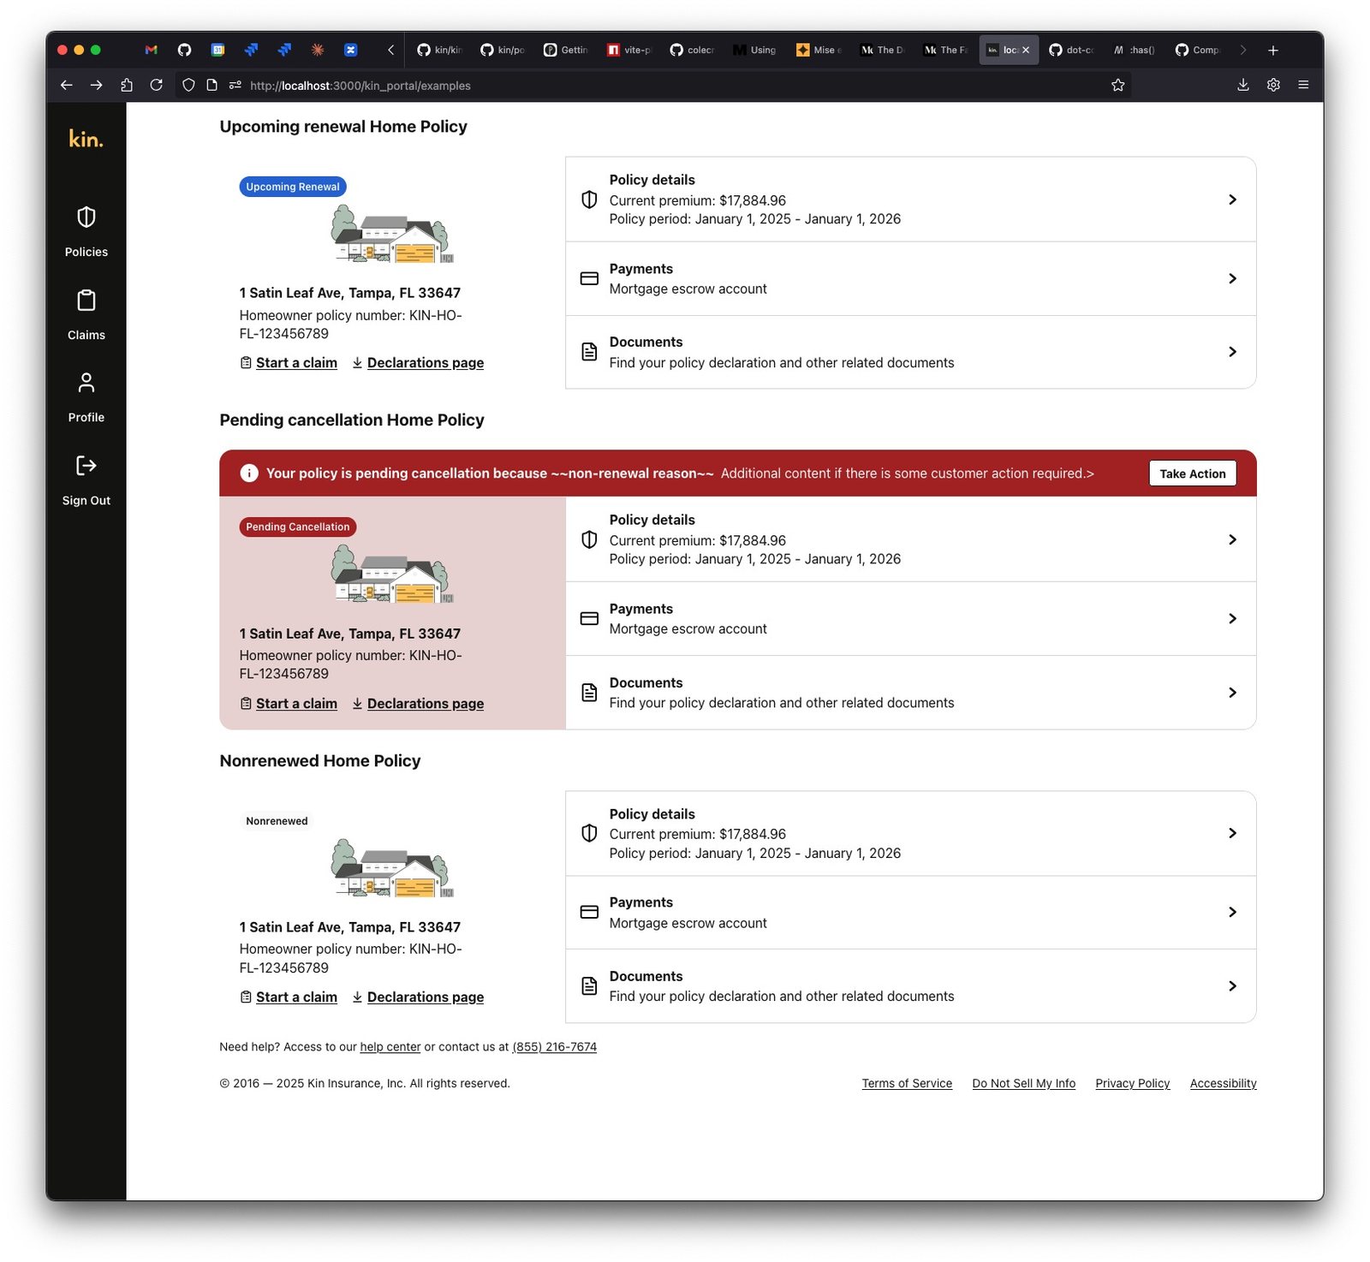Open Documents for the Nonrenewed policy

click(x=910, y=986)
